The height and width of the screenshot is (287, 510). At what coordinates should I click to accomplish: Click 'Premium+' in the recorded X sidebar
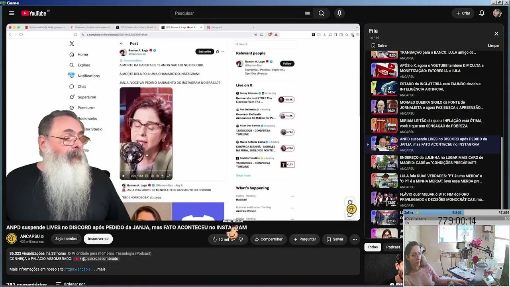pos(82,108)
